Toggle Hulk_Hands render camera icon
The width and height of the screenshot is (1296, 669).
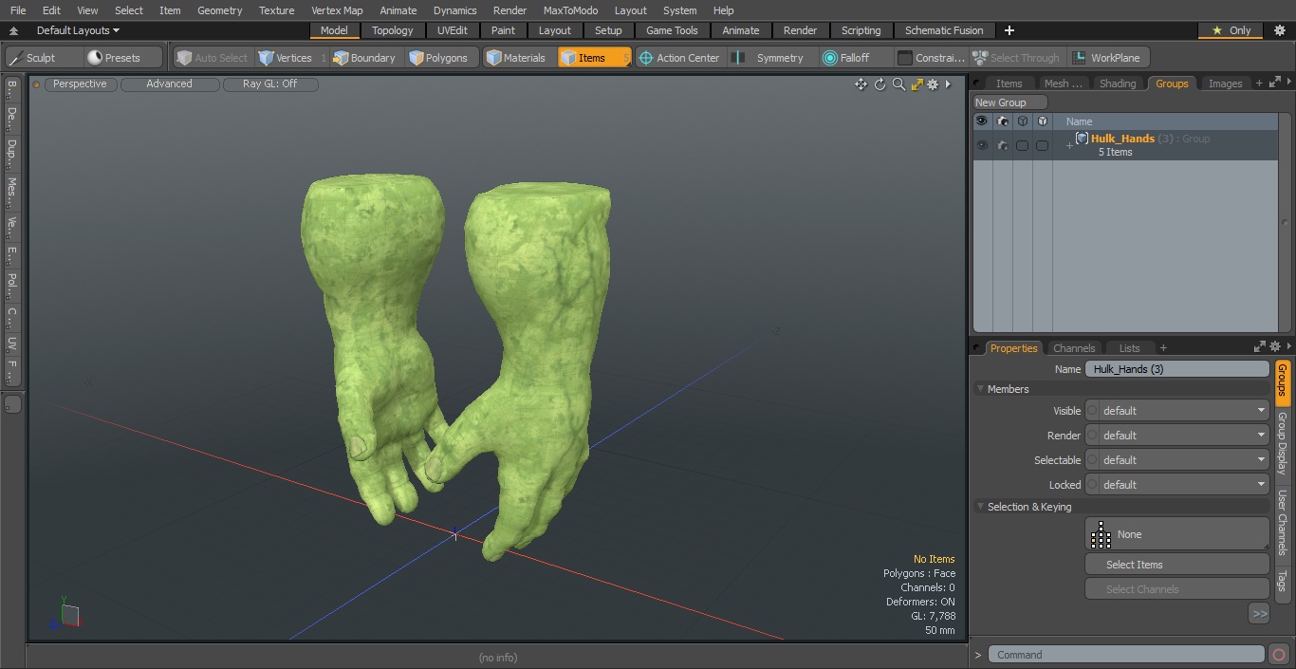[1002, 146]
